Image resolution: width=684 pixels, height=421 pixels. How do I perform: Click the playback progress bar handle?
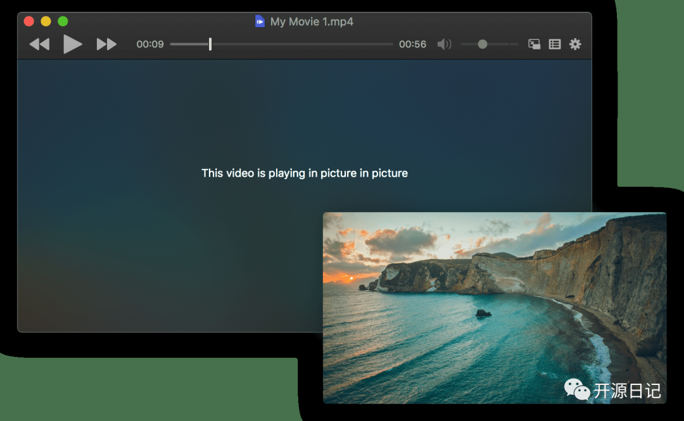pyautogui.click(x=210, y=44)
